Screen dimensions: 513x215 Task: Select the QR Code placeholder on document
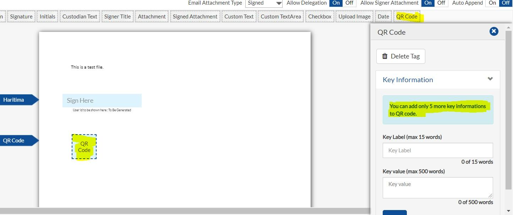click(84, 147)
